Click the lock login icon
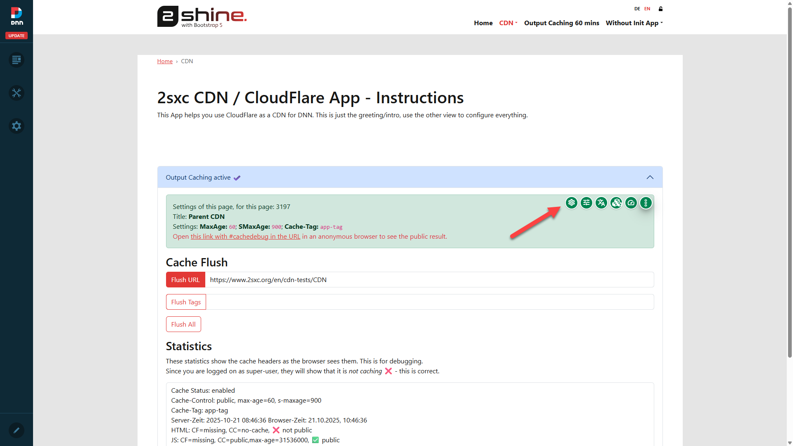Viewport: 793px width, 446px height. coord(660,9)
